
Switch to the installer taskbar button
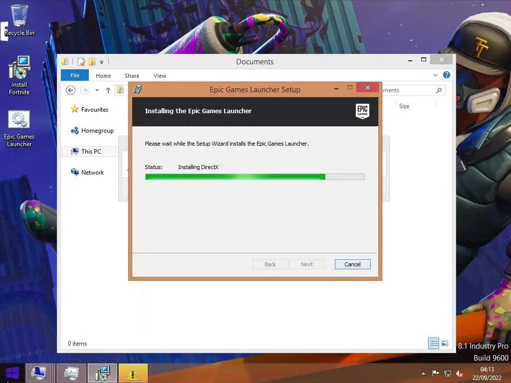point(102,373)
